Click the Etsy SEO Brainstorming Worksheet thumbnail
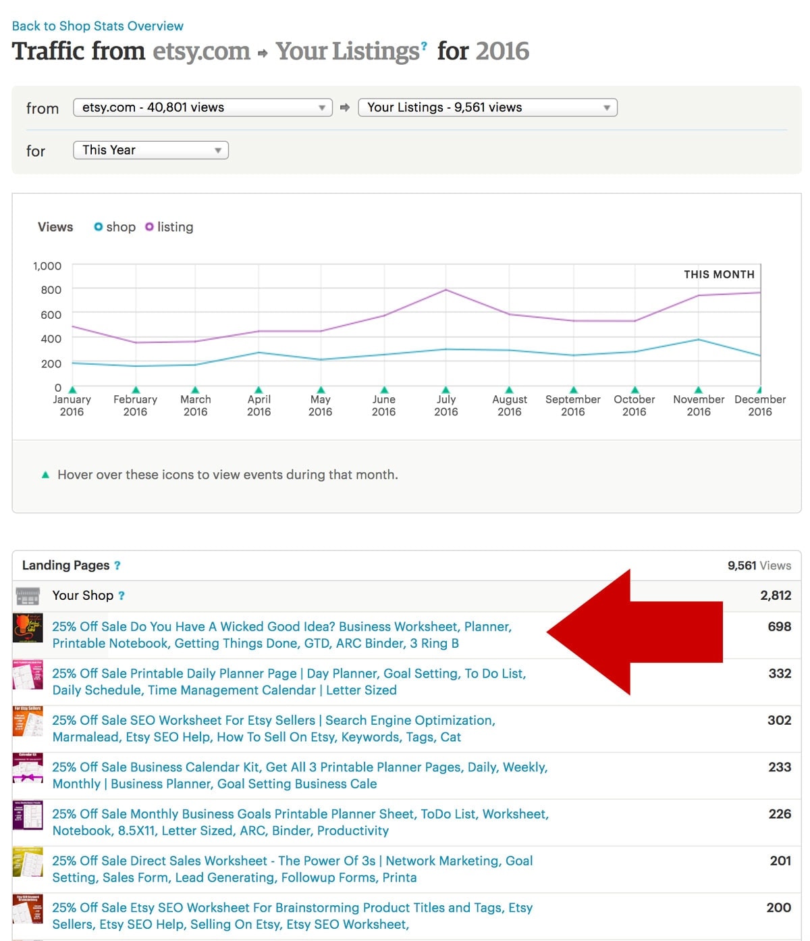Viewport: 810px width, 941px height. [28, 909]
